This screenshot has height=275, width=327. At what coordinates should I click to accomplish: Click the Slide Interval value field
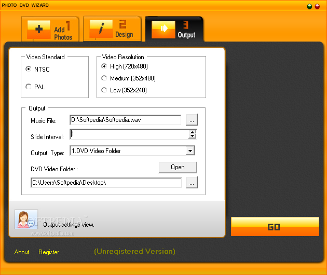(129, 134)
